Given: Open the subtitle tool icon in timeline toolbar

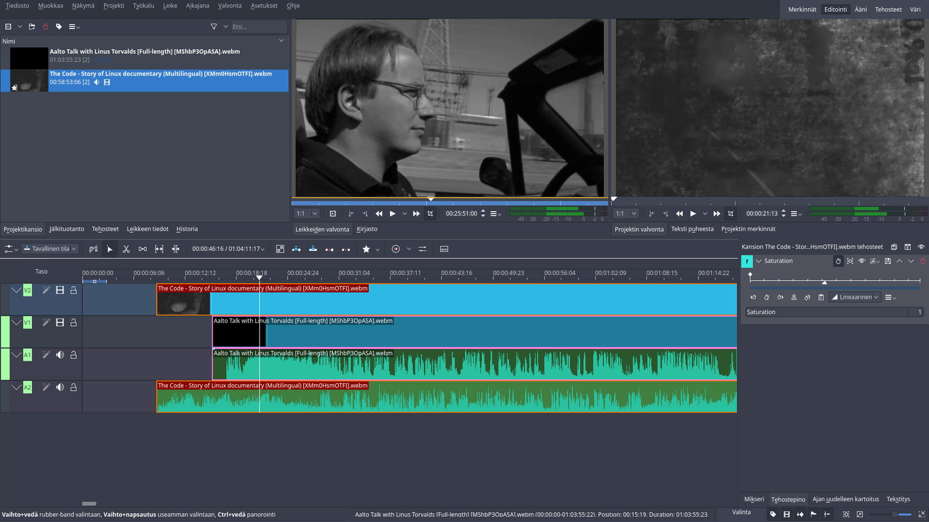Looking at the screenshot, I should (x=444, y=249).
